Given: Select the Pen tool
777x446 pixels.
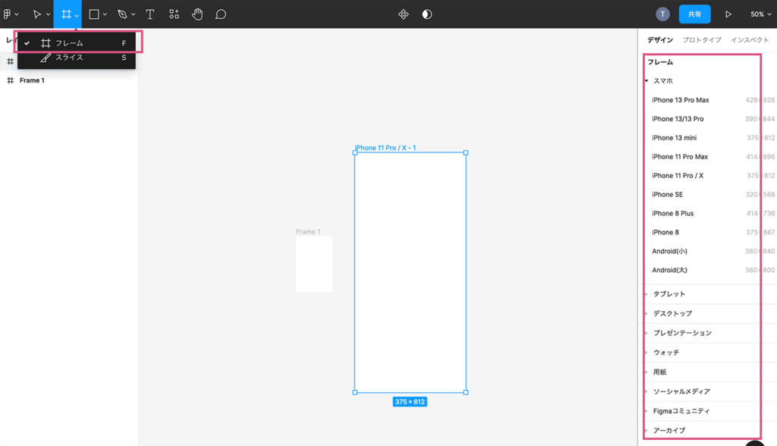Looking at the screenshot, I should click(x=122, y=14).
